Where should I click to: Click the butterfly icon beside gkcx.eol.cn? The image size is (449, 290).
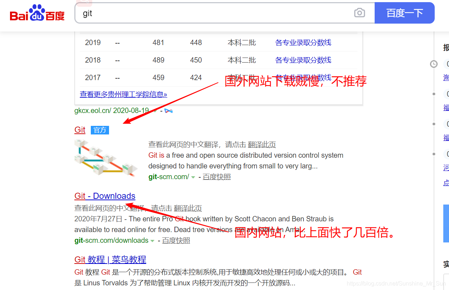[x=169, y=111]
